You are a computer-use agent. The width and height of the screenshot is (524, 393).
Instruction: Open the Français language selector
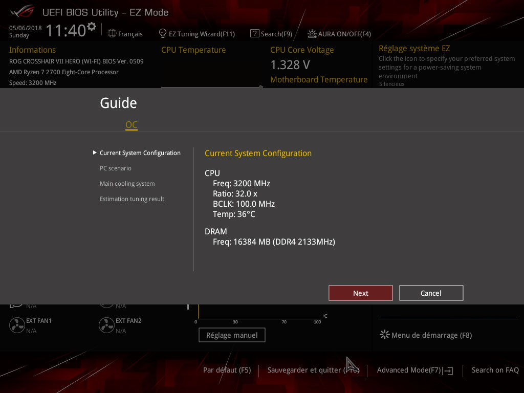pos(130,34)
